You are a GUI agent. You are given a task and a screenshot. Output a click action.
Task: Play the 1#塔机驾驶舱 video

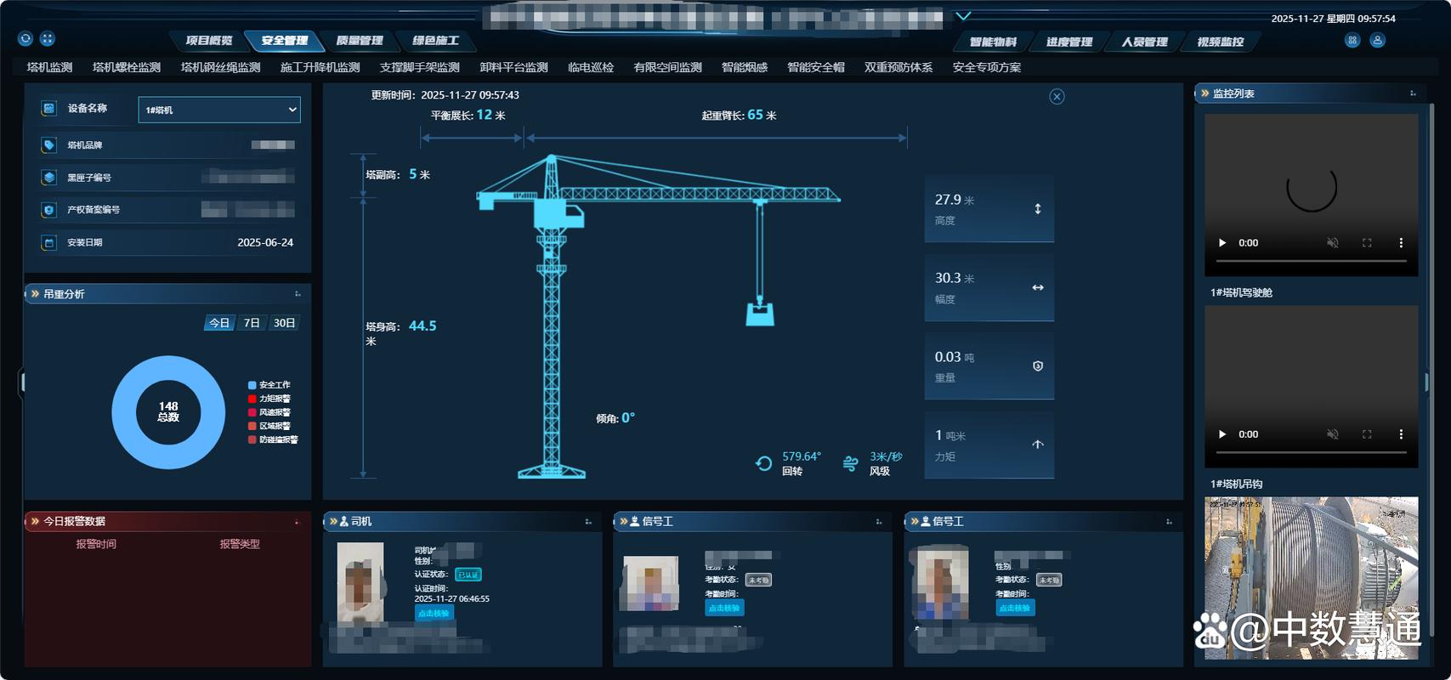point(1222,243)
